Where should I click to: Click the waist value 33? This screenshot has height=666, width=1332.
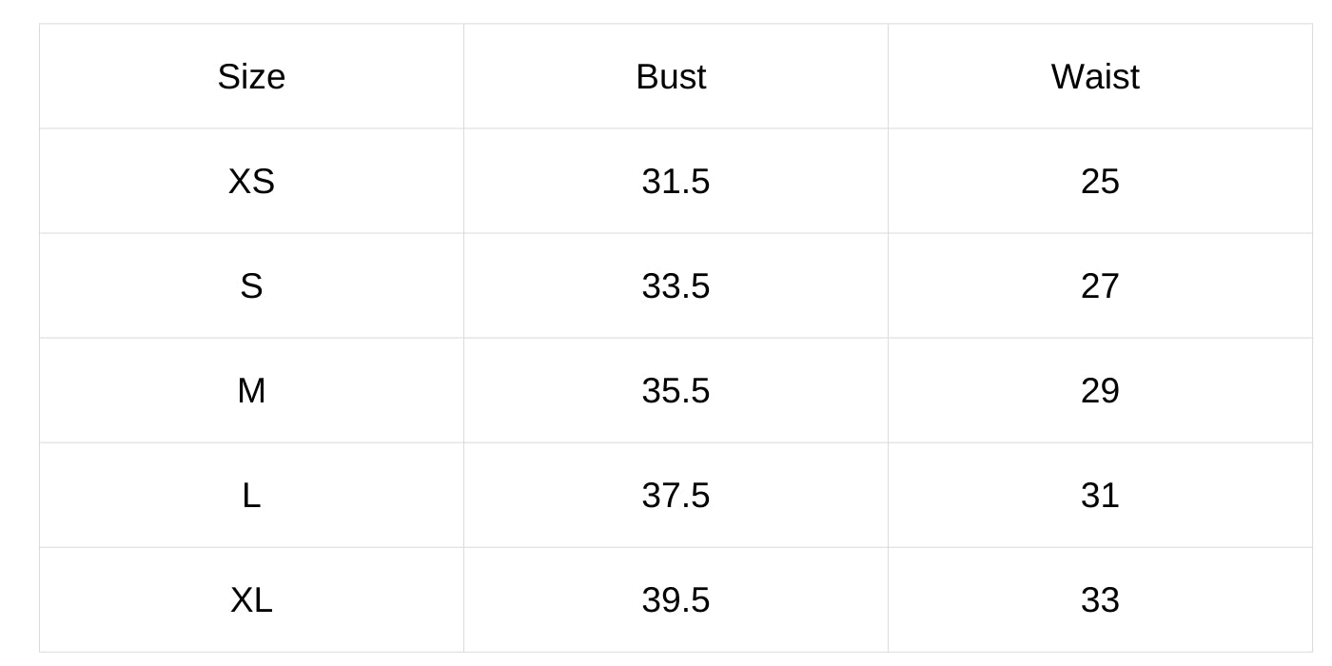coord(1100,600)
